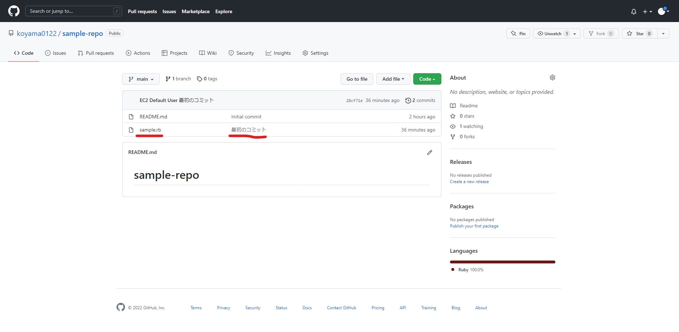Open the Docs footer link
Viewport: 679px width, 332px height.
pos(307,308)
